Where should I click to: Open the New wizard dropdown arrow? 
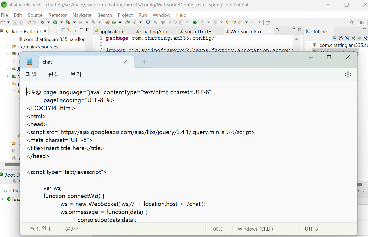click(x=9, y=22)
